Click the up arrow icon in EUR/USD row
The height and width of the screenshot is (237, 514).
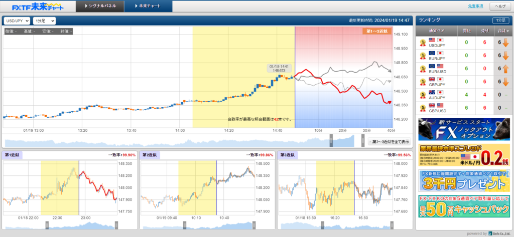point(505,69)
